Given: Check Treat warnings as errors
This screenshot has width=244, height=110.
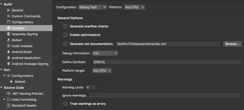Looking at the screenshot, I should coord(65,104).
